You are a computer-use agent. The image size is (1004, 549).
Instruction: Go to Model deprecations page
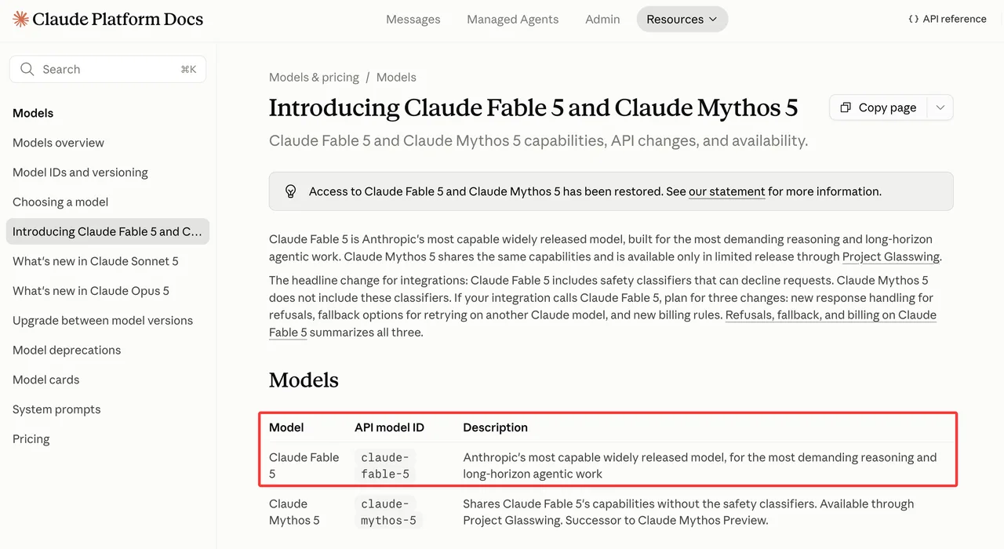67,350
